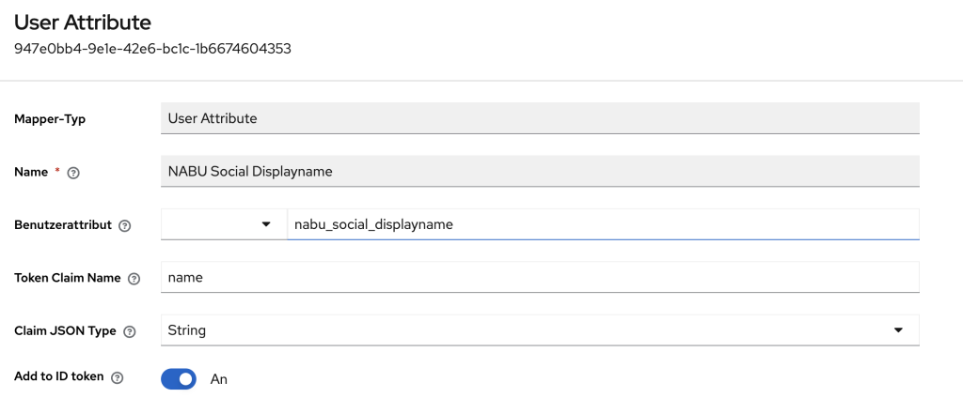The width and height of the screenshot is (963, 398).
Task: Expand the Claim JSON Type String dropdown
Action: [540, 330]
